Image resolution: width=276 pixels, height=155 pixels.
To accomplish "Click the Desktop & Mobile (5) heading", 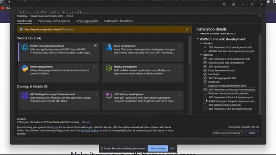I will click(x=32, y=87).
